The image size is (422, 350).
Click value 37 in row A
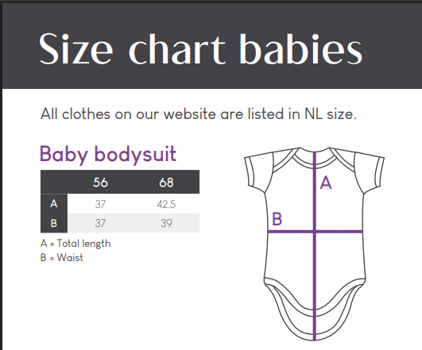[x=100, y=204]
